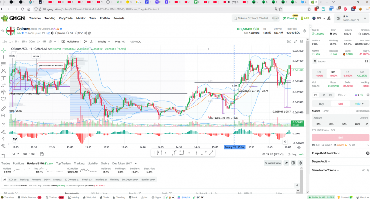Screen dimensions: 370x199
Task: Select the zoom in magnifier tool
Action: point(3,116)
